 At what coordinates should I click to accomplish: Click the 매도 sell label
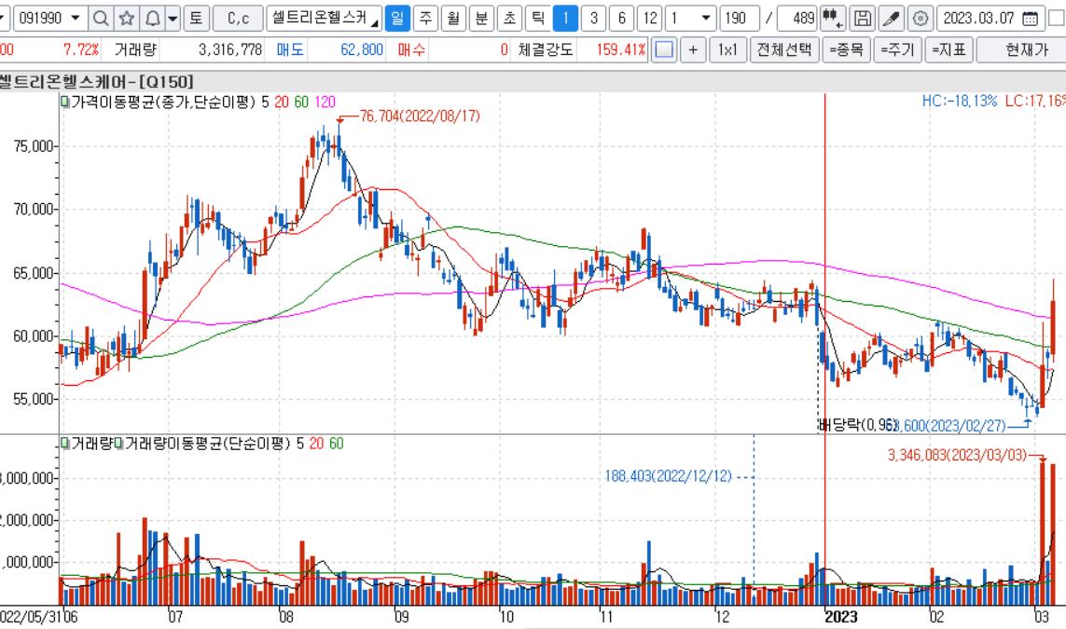click(x=290, y=49)
